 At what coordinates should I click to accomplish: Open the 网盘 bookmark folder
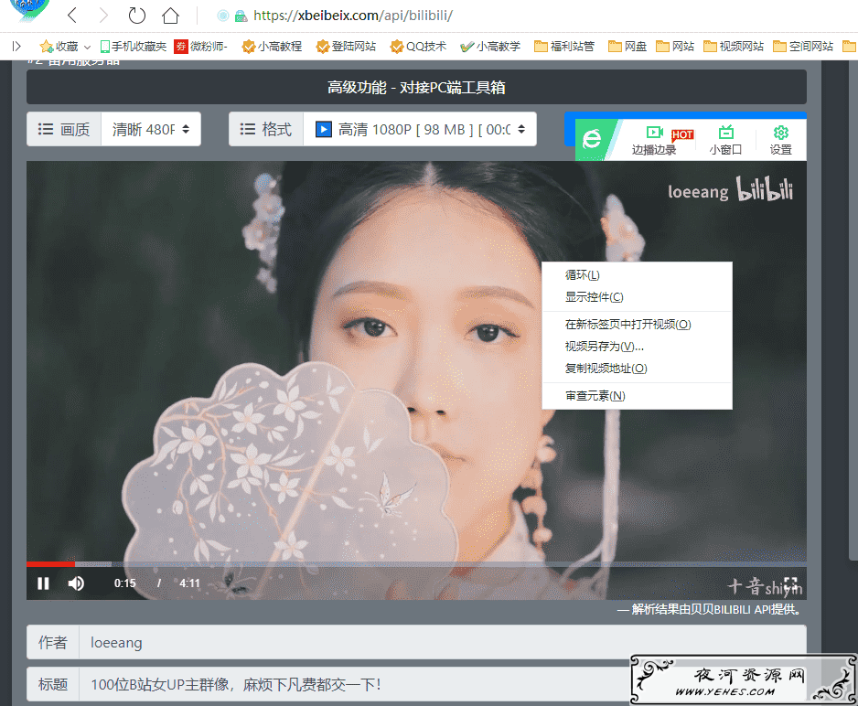coord(627,47)
